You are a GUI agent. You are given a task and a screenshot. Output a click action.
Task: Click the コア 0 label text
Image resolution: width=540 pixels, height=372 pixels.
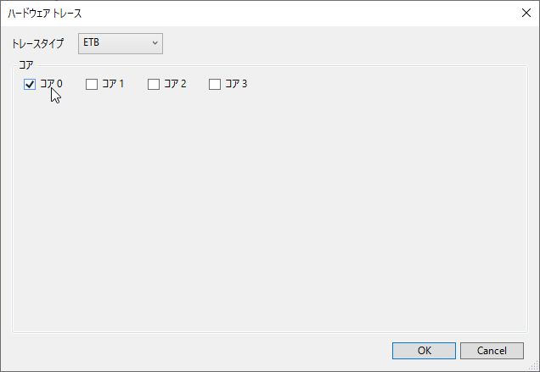coord(51,84)
